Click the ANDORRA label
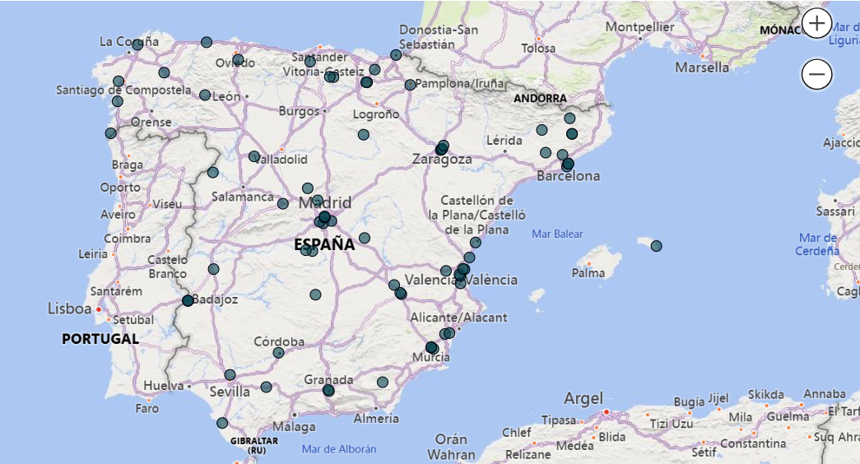This screenshot has width=860, height=464. (540, 98)
